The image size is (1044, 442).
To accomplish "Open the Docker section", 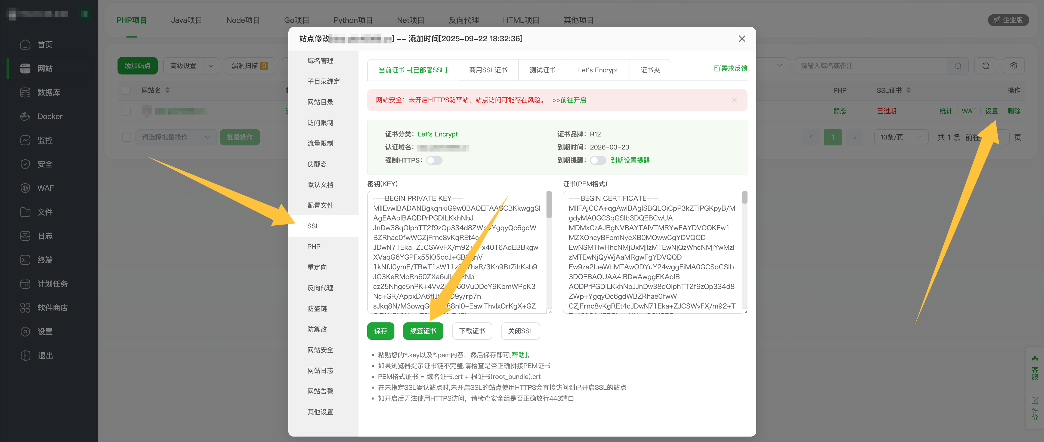I will pyautogui.click(x=50, y=116).
